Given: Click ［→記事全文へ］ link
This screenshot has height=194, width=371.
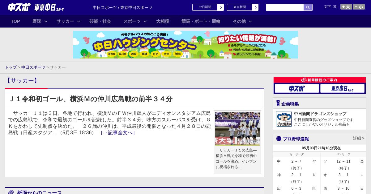Looking at the screenshot, I should coord(118,133).
